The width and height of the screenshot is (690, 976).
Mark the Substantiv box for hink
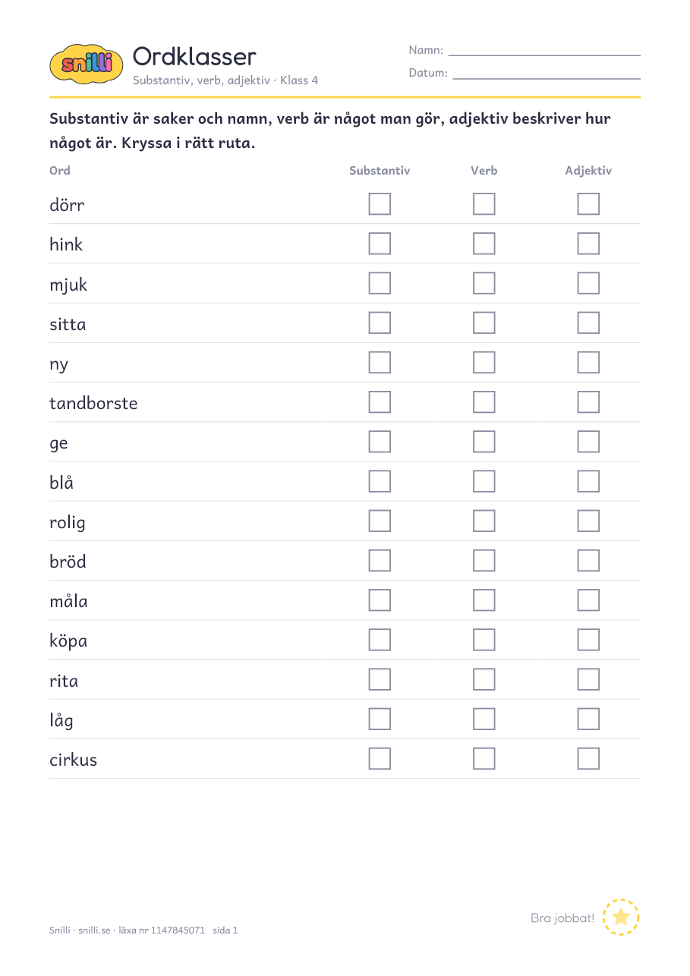pyautogui.click(x=380, y=244)
